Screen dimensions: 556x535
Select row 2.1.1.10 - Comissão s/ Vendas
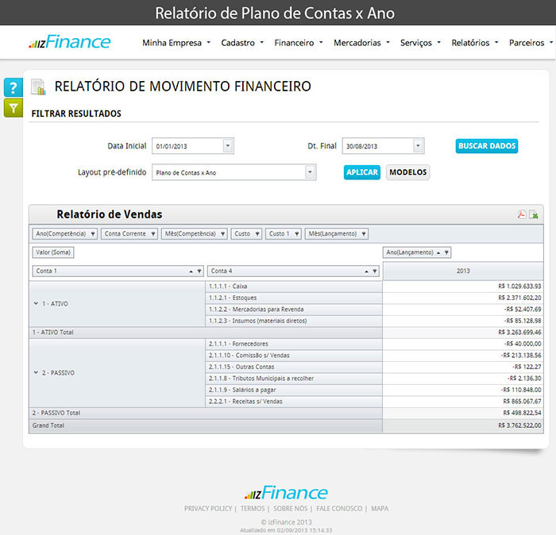[x=294, y=356]
